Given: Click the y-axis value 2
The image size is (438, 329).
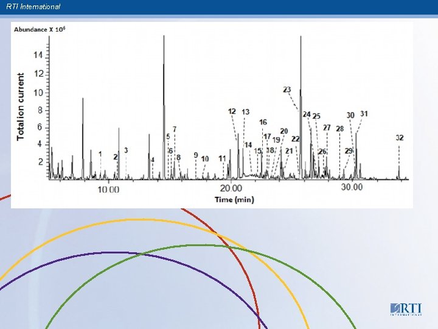Looking at the screenshot, I should pyautogui.click(x=41, y=162).
